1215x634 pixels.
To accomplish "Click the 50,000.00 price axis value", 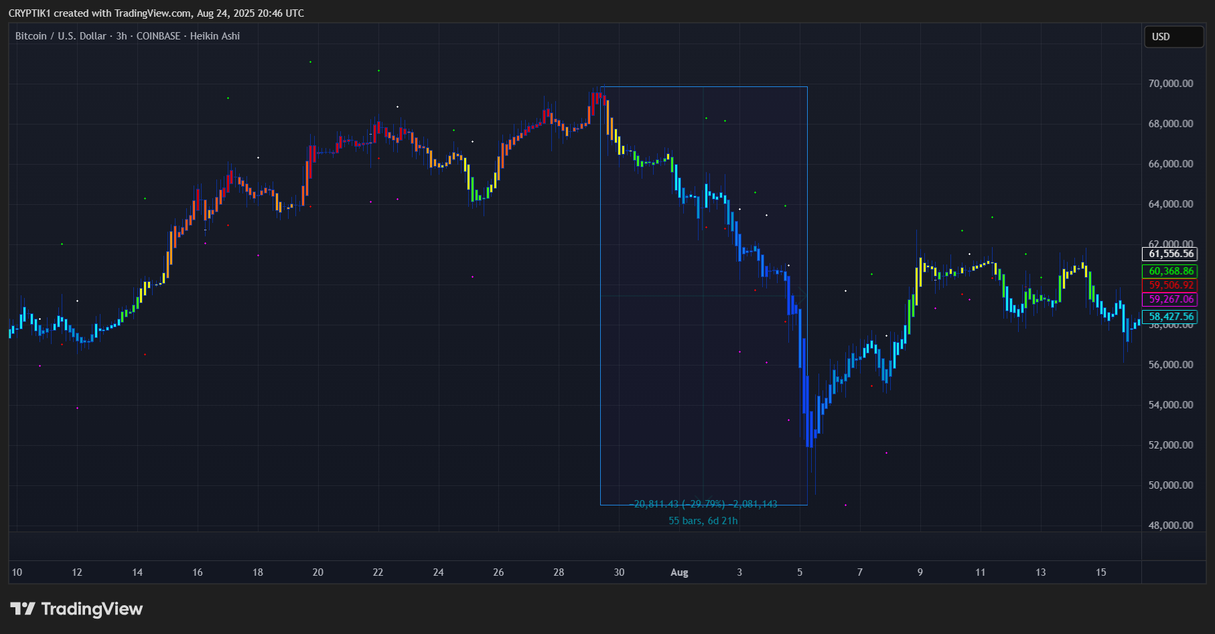I will [x=1171, y=485].
